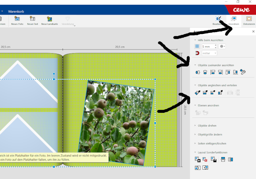Open the Dekorieren panel

pyautogui.click(x=249, y=21)
